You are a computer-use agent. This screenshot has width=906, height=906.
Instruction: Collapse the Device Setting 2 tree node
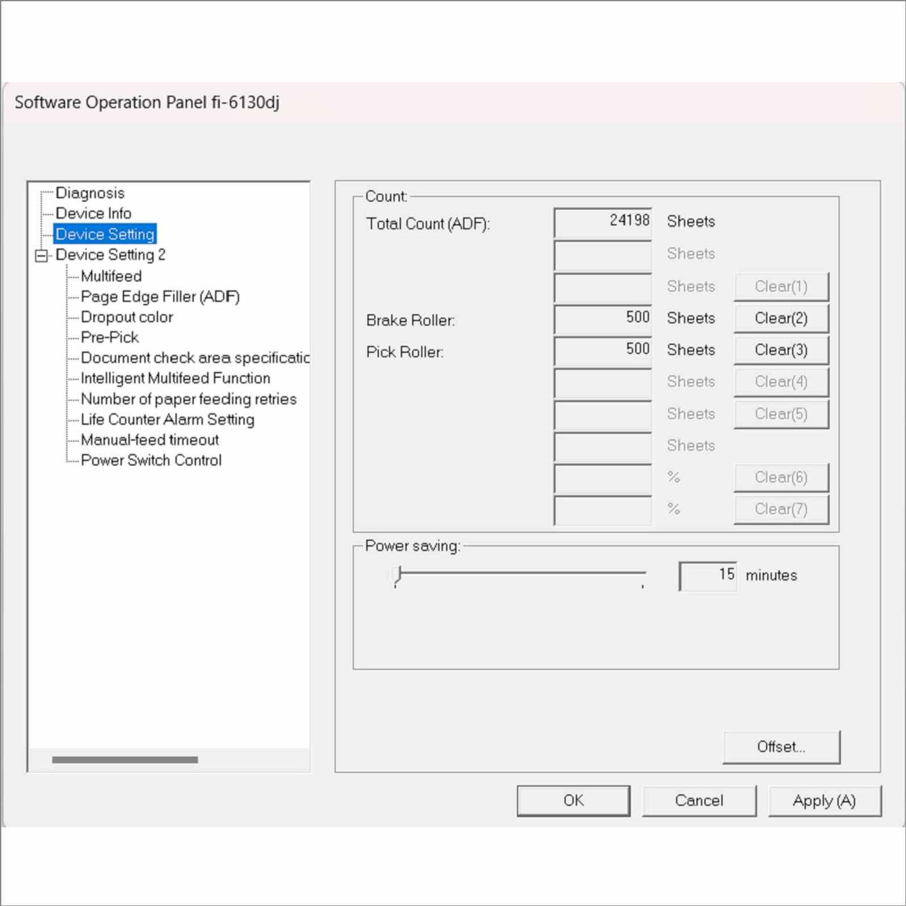coord(41,256)
